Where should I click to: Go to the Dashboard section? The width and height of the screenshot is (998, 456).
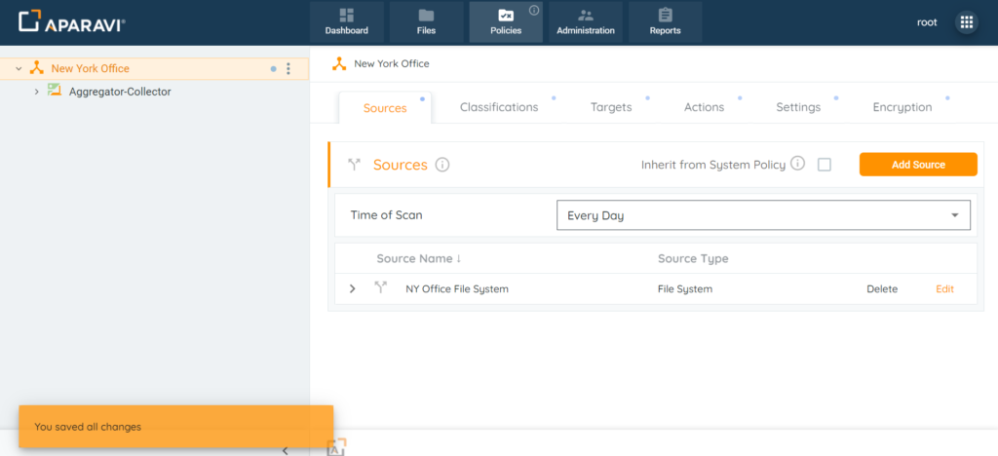click(x=347, y=21)
